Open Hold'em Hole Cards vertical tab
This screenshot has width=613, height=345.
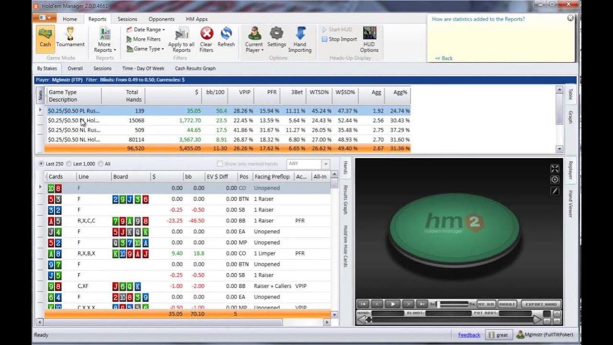click(345, 246)
